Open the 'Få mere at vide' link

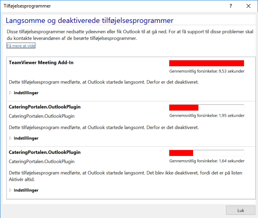coord(21,46)
